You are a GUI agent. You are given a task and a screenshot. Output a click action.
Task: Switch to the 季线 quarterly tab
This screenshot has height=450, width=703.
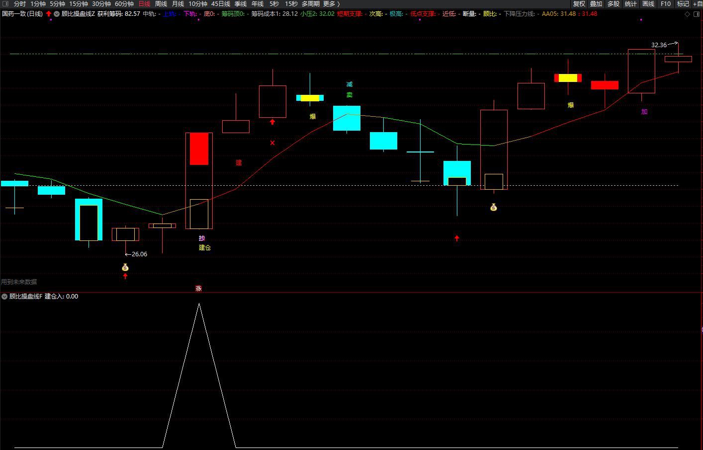click(241, 4)
